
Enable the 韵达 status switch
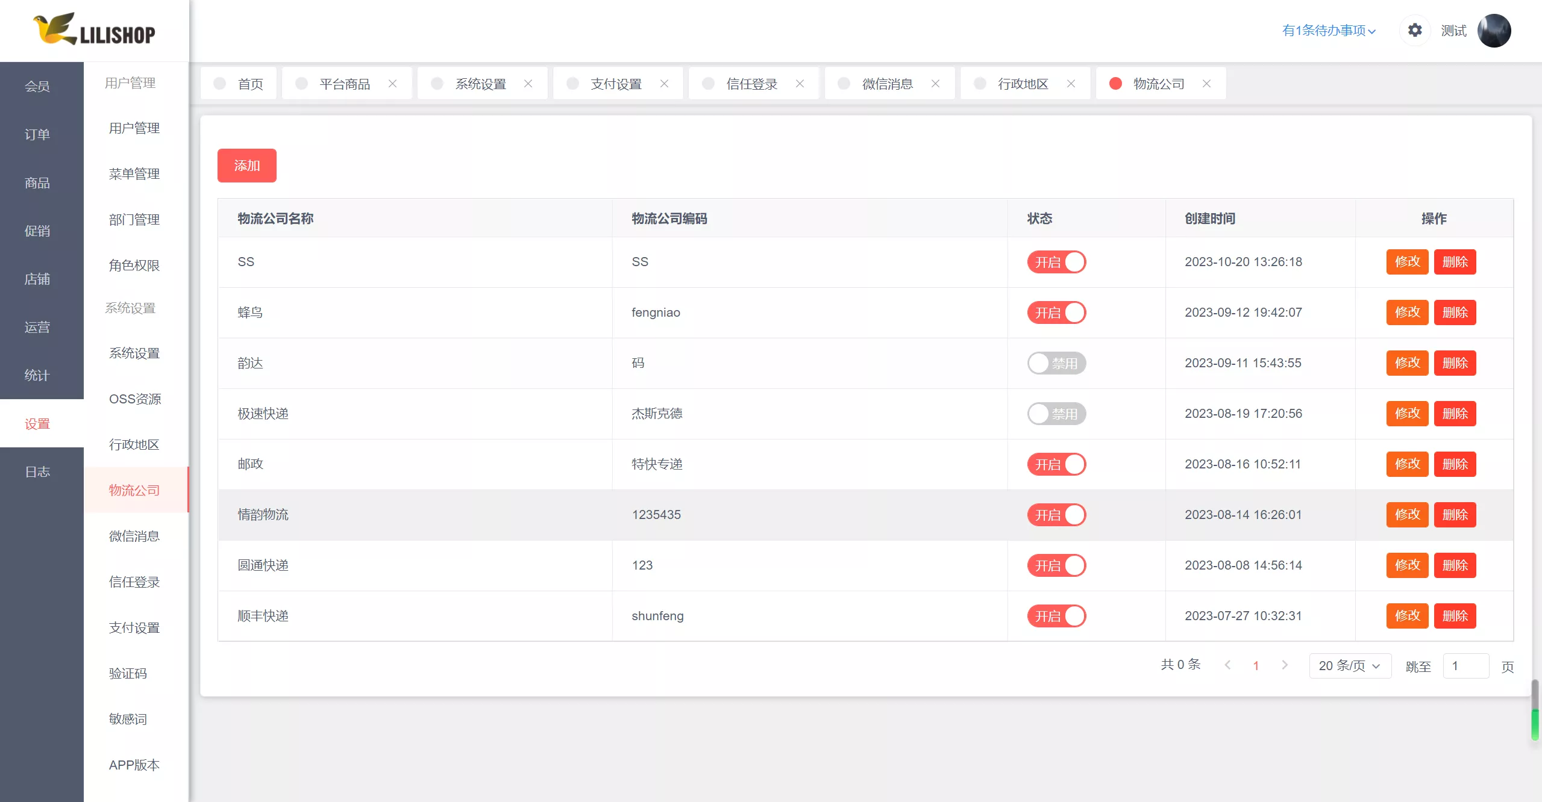(x=1056, y=363)
